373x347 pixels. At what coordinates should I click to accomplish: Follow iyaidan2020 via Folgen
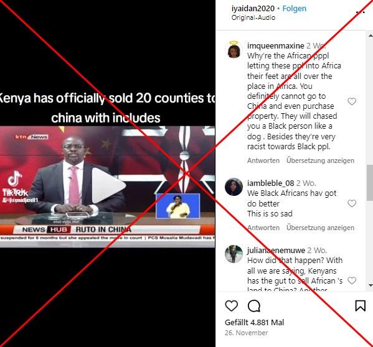(x=295, y=9)
